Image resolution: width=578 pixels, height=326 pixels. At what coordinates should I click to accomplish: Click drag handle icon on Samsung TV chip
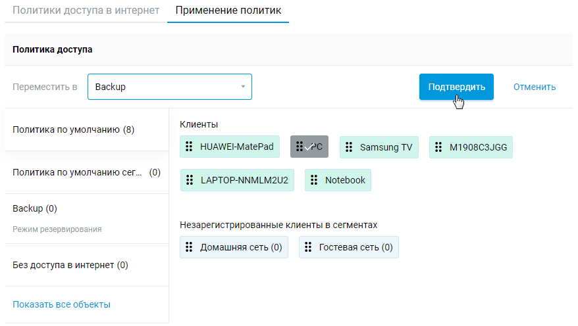click(x=349, y=147)
